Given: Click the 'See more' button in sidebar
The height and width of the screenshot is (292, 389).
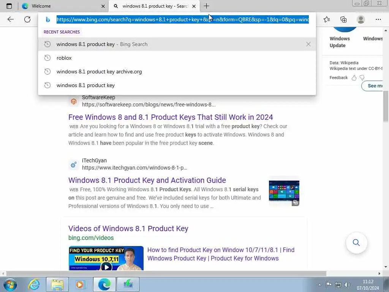Looking at the screenshot, I should click(372, 86).
